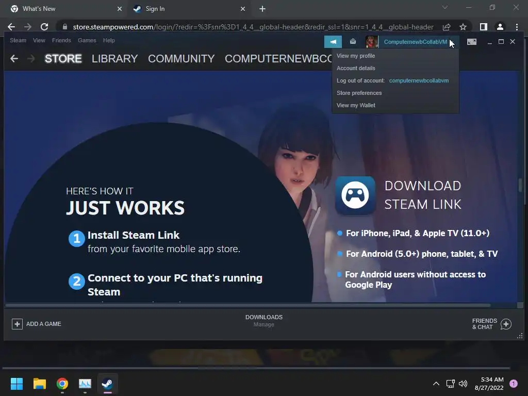Reload the Chrome page

click(x=44, y=27)
